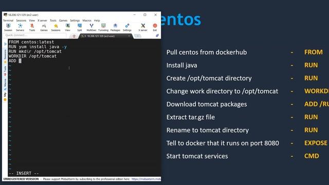This screenshot has height=185, width=329.
Task: Click 'FROM centos:latest' line in terminal
Action: coord(31,42)
